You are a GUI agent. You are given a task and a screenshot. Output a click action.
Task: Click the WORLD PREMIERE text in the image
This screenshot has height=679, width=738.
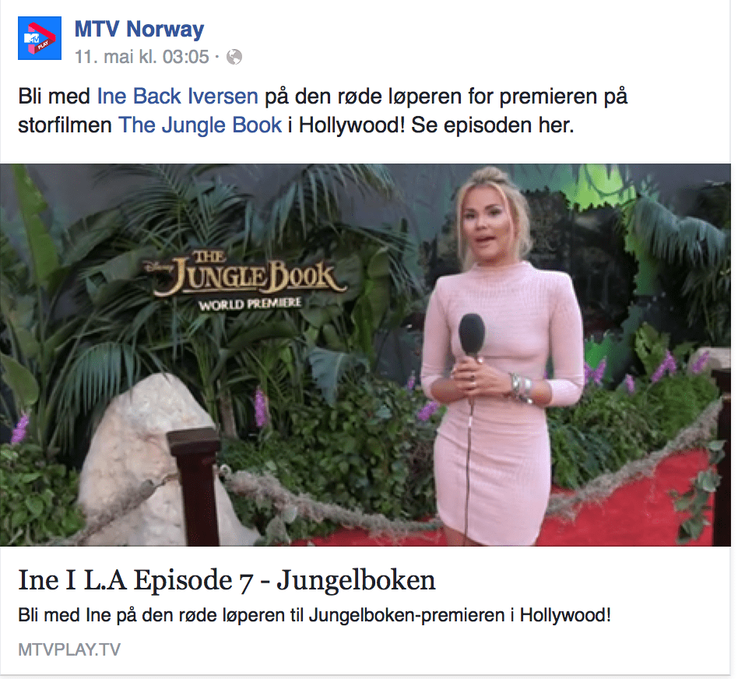coord(250,304)
